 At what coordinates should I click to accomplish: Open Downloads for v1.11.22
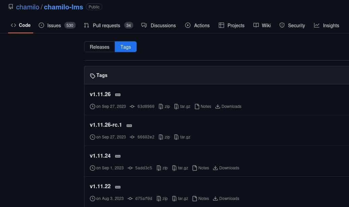(226, 199)
